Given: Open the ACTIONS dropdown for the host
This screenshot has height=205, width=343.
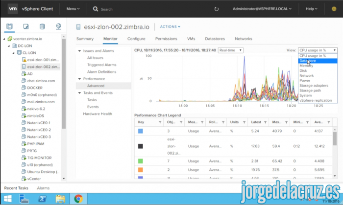Looking at the screenshot, I should tap(170, 26).
